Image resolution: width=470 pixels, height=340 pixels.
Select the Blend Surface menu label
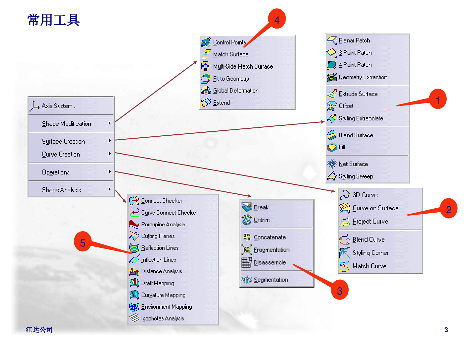pyautogui.click(x=356, y=135)
